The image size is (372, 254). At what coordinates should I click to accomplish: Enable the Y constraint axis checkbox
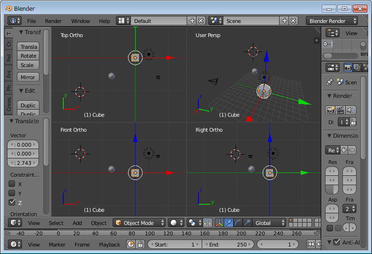(x=12, y=193)
